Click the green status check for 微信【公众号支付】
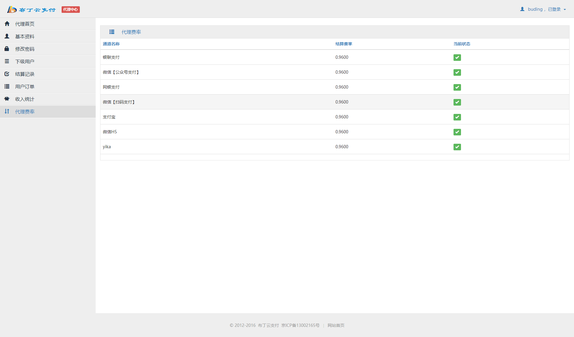 (x=457, y=72)
